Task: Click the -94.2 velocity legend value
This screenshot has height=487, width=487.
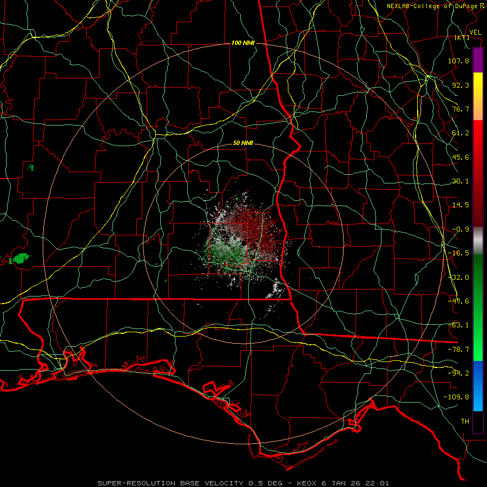Action: click(x=458, y=373)
